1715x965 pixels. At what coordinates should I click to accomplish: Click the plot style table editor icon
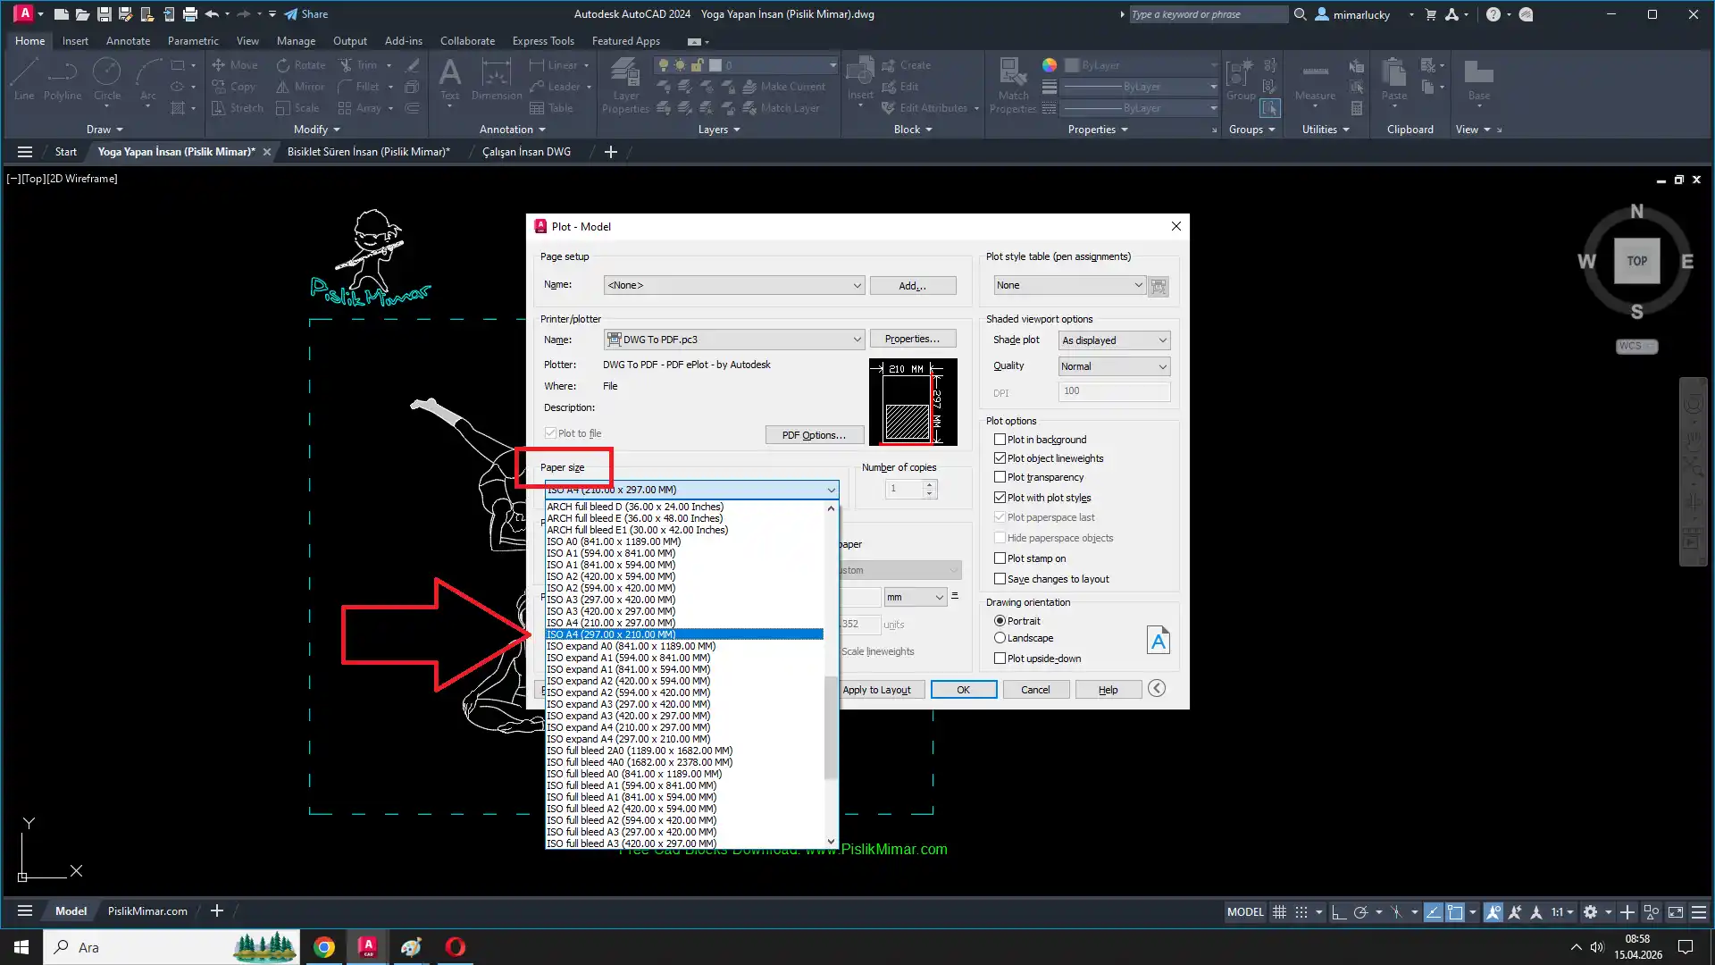coord(1158,286)
